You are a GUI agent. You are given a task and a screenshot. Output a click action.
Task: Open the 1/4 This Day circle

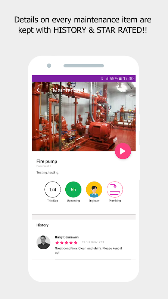tap(53, 189)
